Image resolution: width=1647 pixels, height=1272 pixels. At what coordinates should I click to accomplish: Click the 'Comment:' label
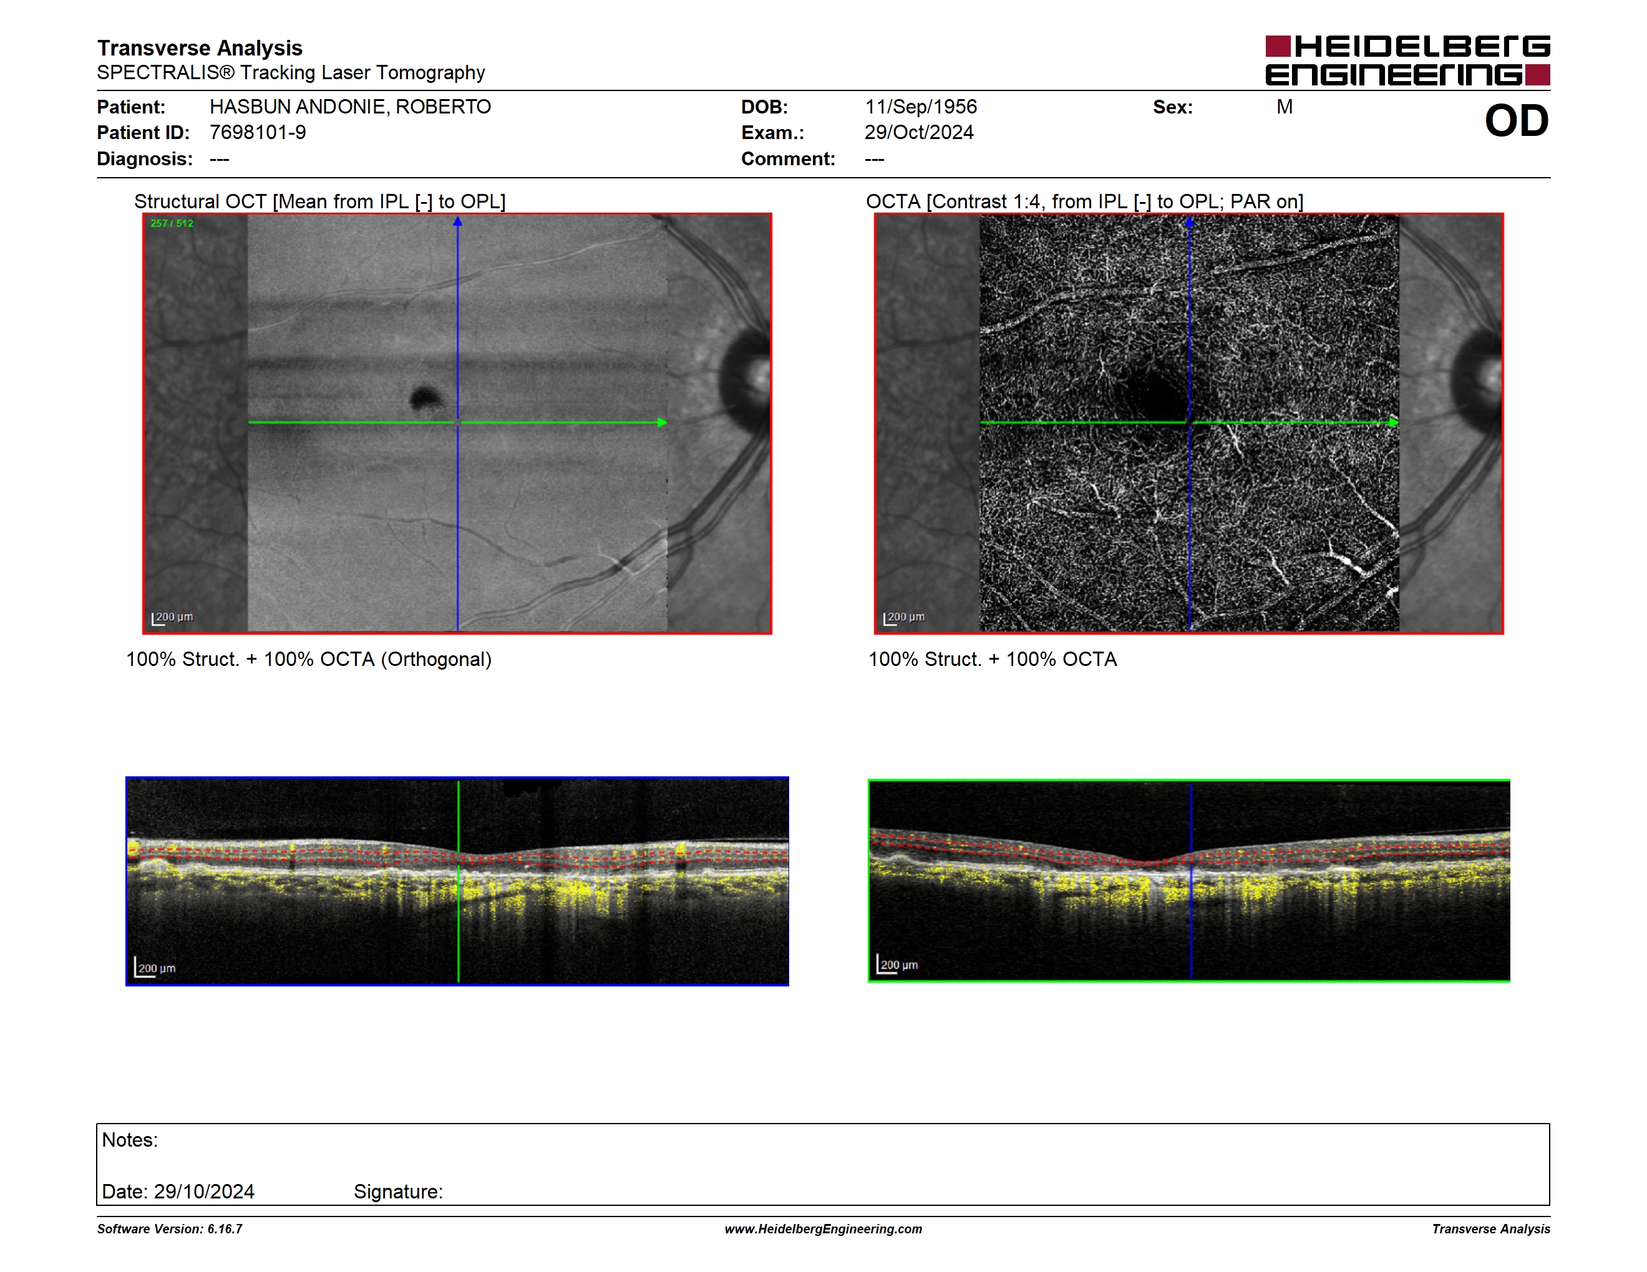[x=788, y=159]
